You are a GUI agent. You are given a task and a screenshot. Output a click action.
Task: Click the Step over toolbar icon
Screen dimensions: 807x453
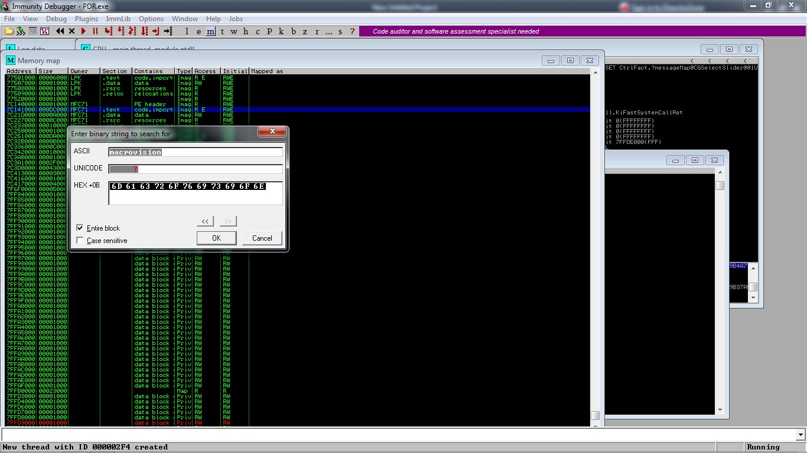pyautogui.click(x=121, y=31)
